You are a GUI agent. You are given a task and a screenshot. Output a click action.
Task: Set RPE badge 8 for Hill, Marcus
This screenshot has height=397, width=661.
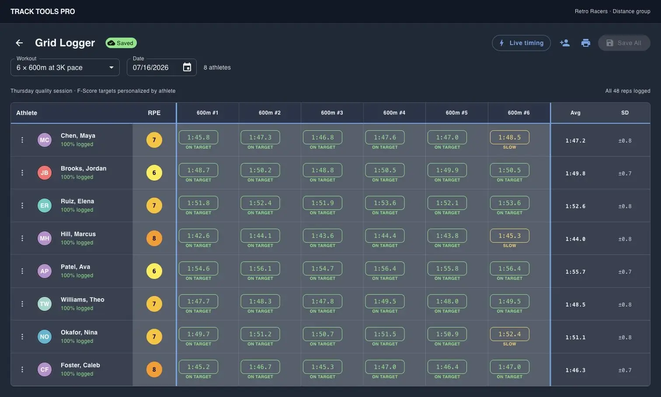154,238
